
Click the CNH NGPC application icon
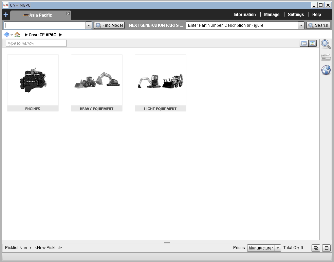[6, 5]
